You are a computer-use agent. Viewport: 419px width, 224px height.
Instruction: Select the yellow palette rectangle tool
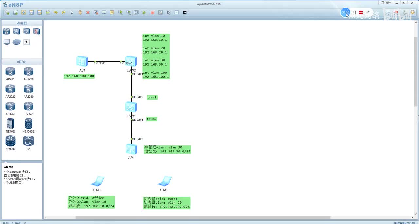coord(112,12)
